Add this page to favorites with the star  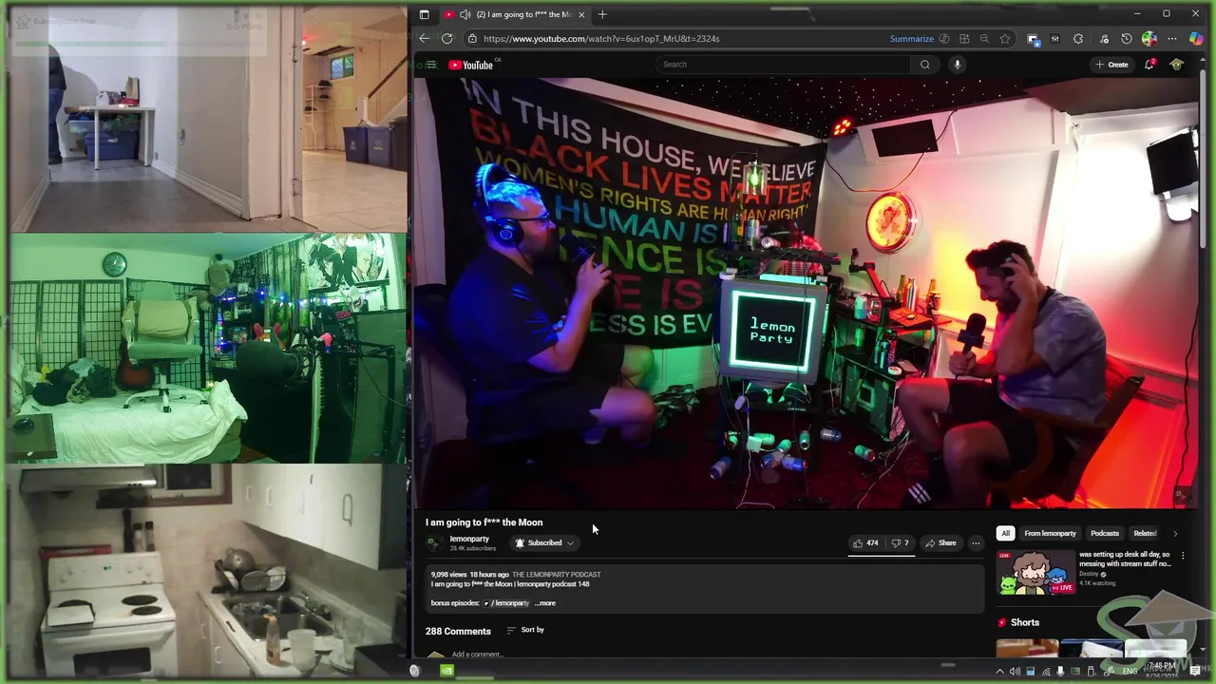pyautogui.click(x=1005, y=39)
